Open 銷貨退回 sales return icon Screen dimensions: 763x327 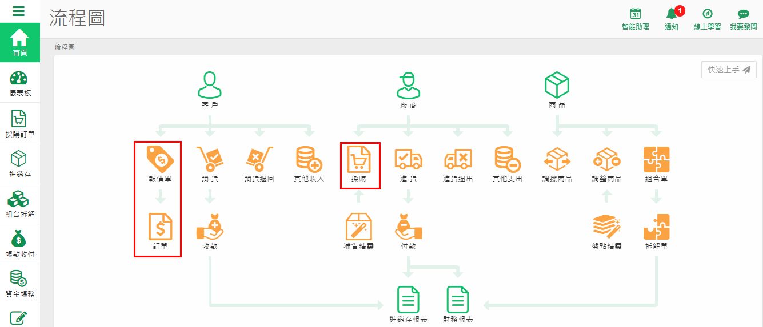pyautogui.click(x=259, y=159)
